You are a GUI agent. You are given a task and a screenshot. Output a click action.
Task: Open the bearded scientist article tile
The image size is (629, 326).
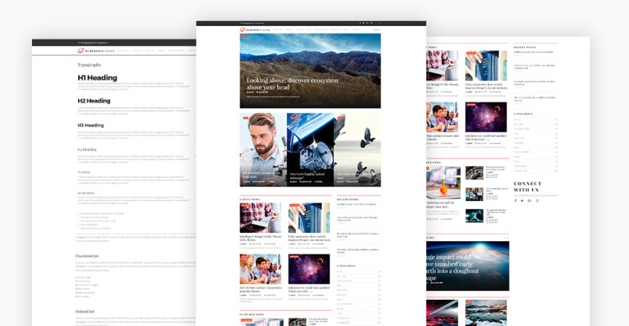point(263,150)
